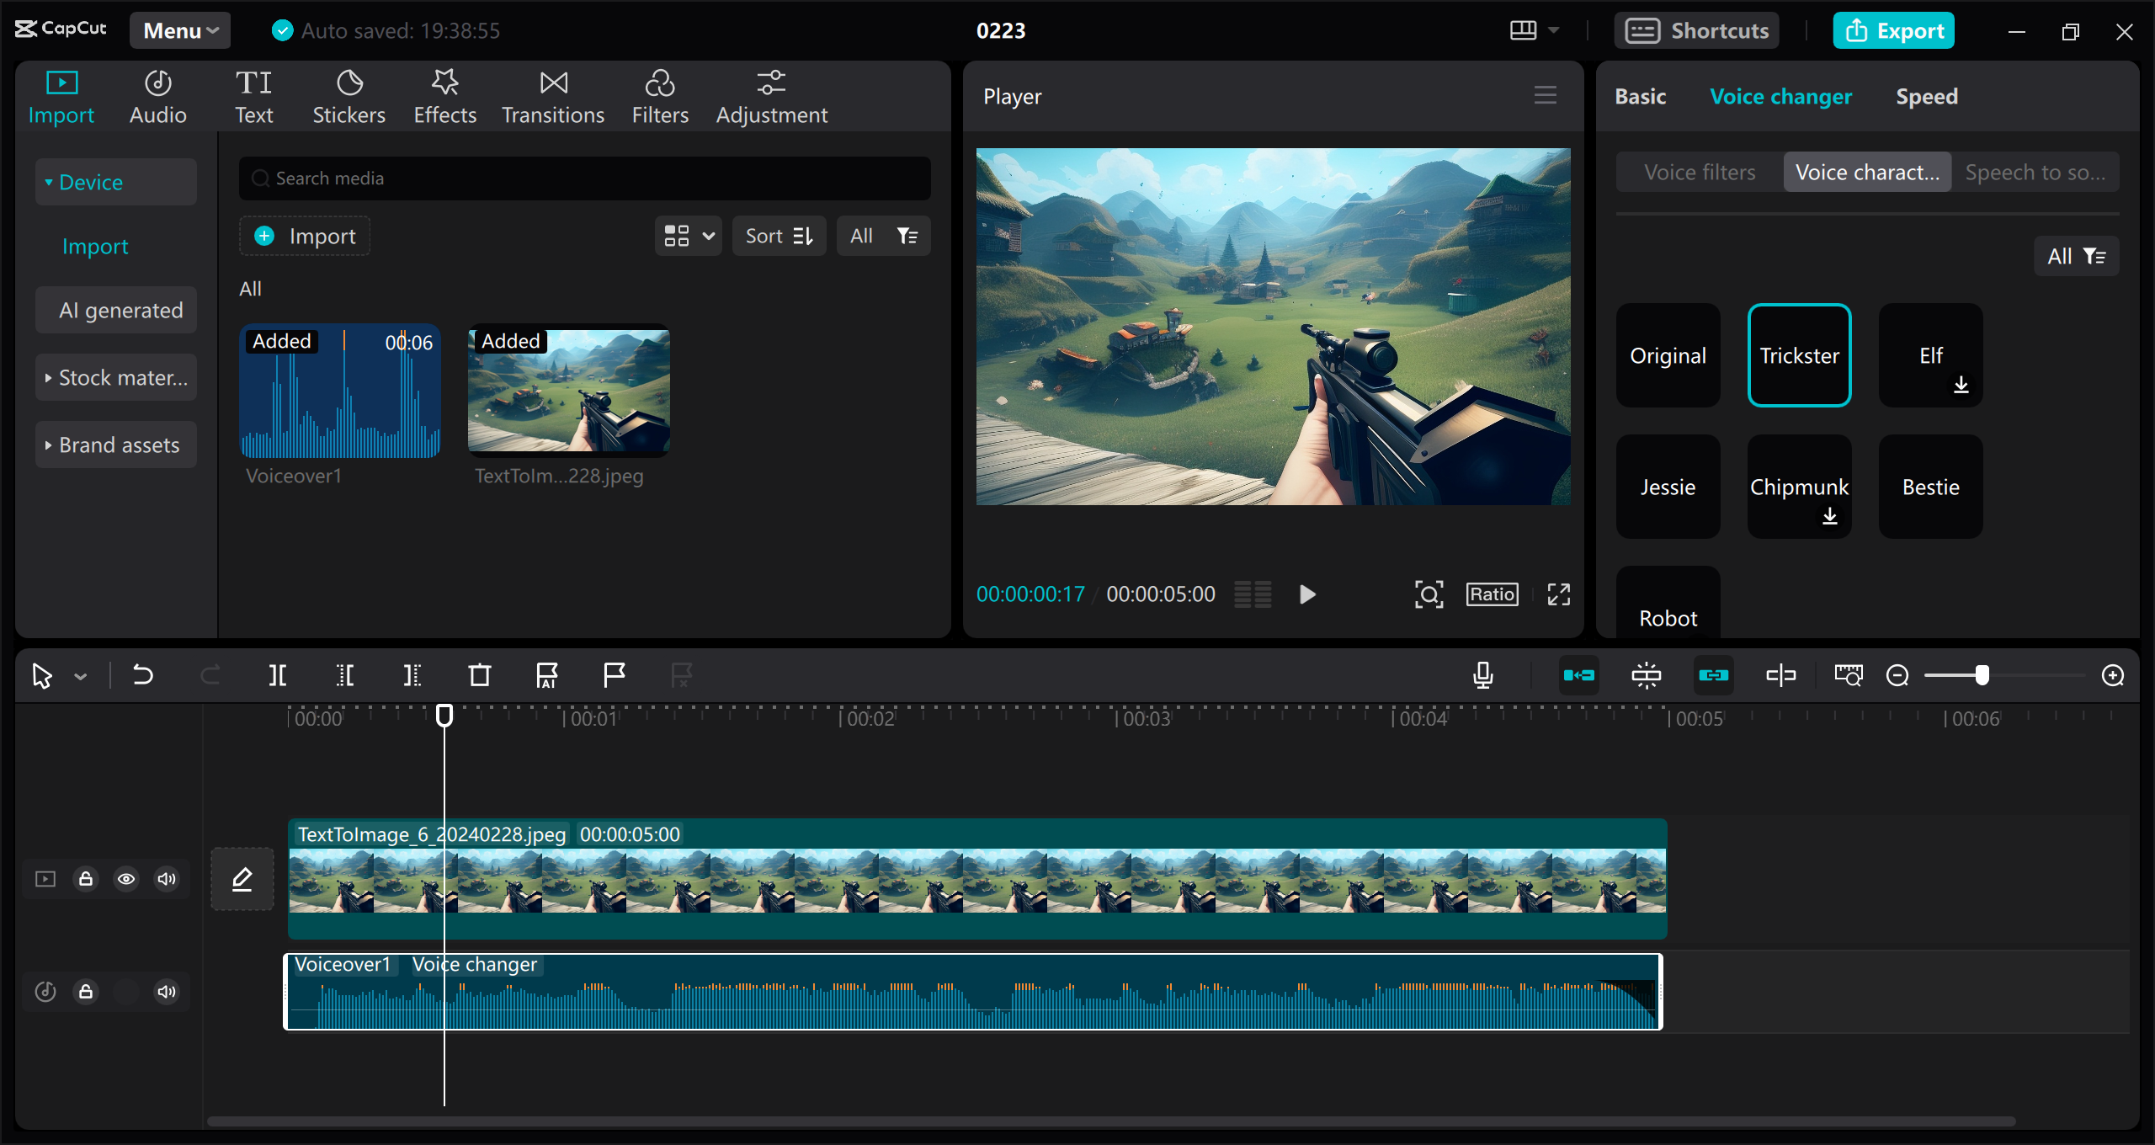This screenshot has height=1145, width=2155.
Task: Take a snapshot of the Player frame
Action: click(1429, 594)
